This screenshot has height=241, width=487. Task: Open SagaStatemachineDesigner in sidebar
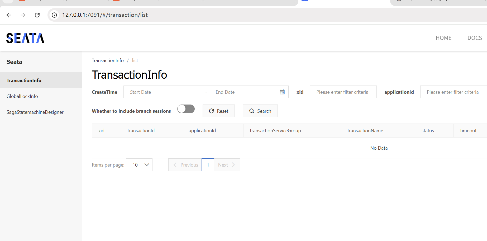pos(41,112)
